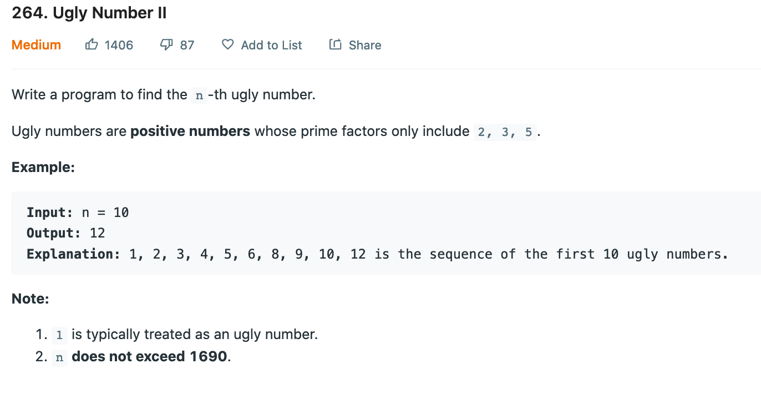Click the 87 dislikes count
The image size is (761, 394).
click(187, 46)
